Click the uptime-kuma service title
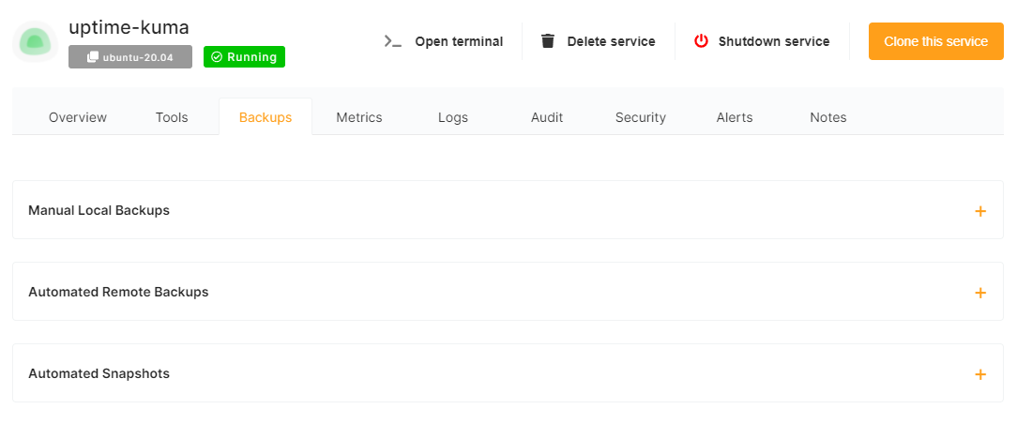 129,27
